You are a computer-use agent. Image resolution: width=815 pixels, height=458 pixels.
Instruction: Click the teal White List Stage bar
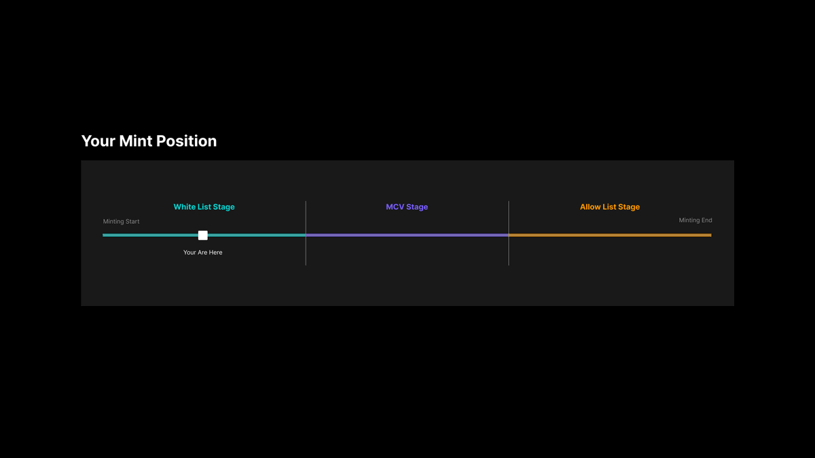(204, 235)
